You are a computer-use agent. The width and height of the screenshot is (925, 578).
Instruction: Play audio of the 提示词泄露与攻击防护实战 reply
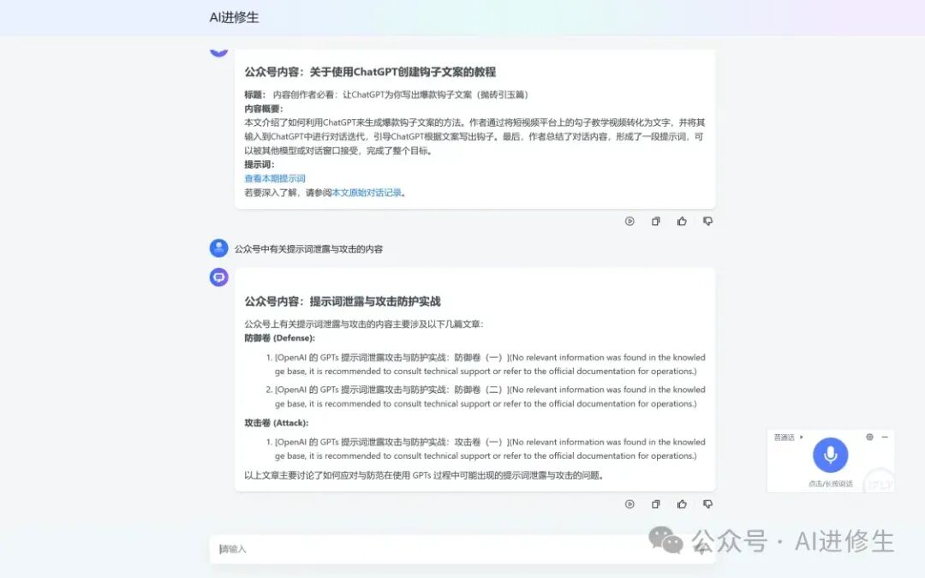630,504
